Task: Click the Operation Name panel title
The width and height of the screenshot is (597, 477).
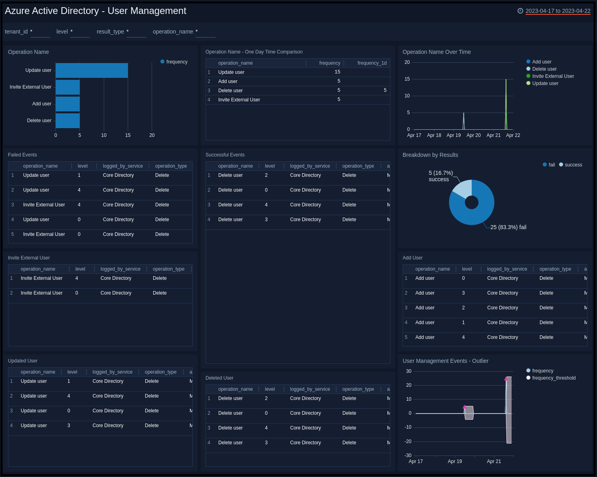Action: pyautogui.click(x=28, y=52)
